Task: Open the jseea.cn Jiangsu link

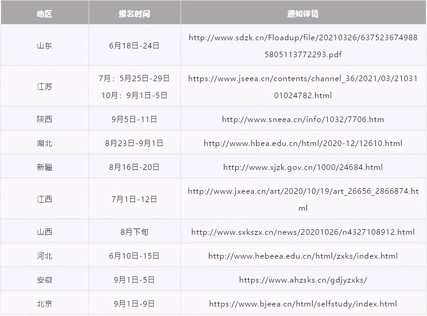Action: pos(303,87)
